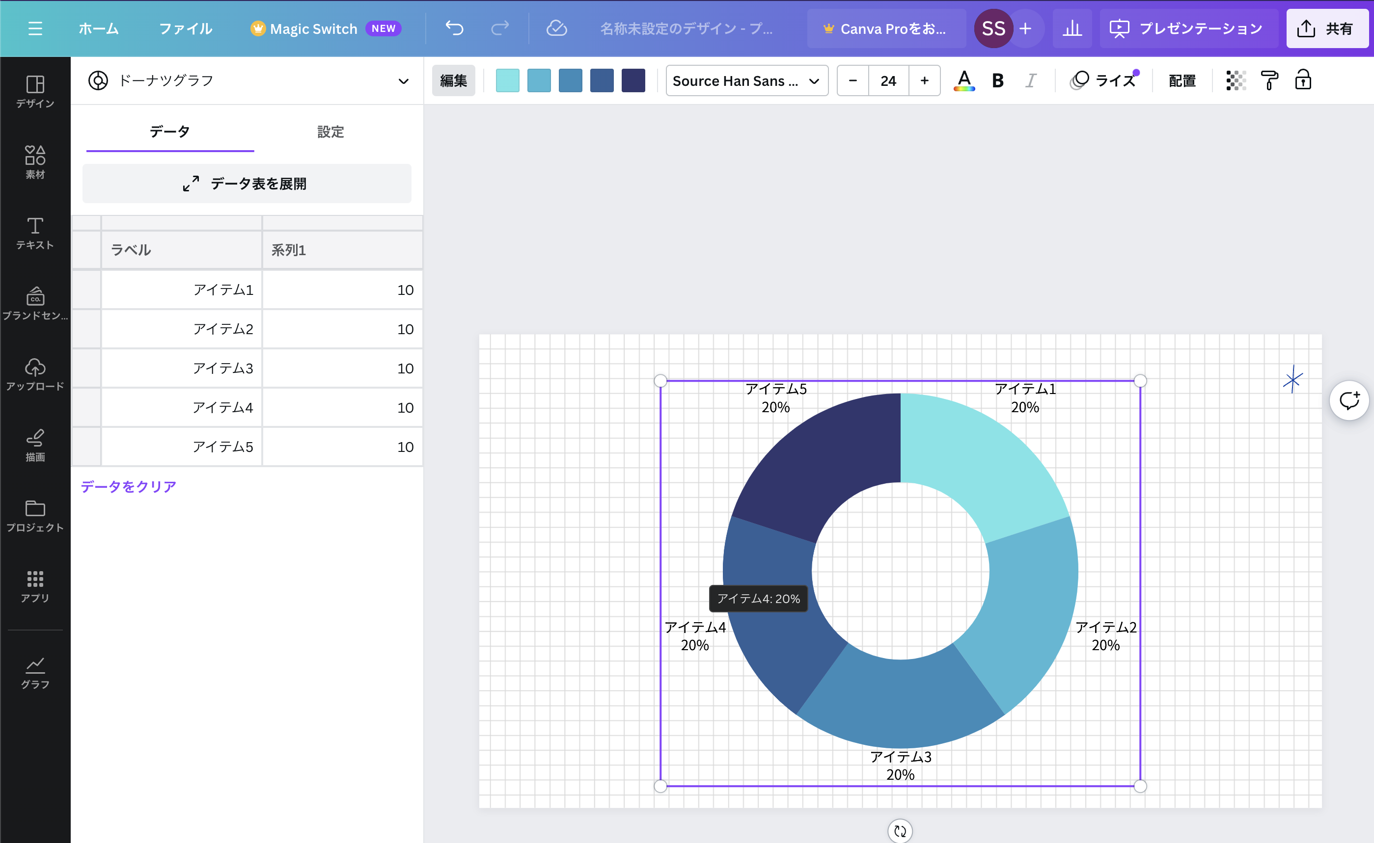Open the テキスト text panel

34,233
